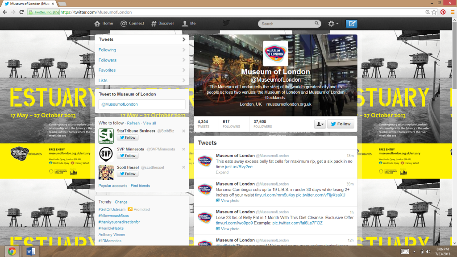Viewport: 457px width, 257px height.
Task: Click Museum of London profile logo
Action: point(275,54)
